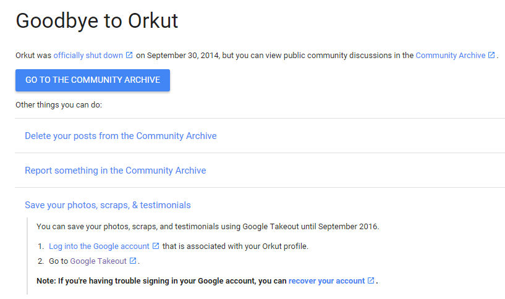Open the 'Log into the Google account' link
The height and width of the screenshot is (299, 505).
99,246
